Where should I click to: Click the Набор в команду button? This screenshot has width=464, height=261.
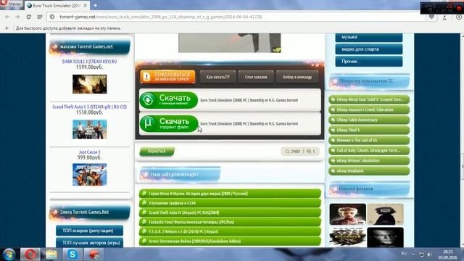tap(297, 77)
